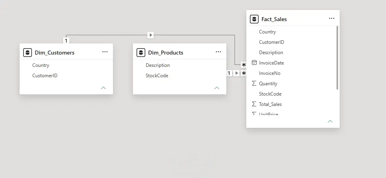This screenshot has width=386, height=178.
Task: Select the InvoiceNo field in Fact_Sales
Action: (291, 73)
